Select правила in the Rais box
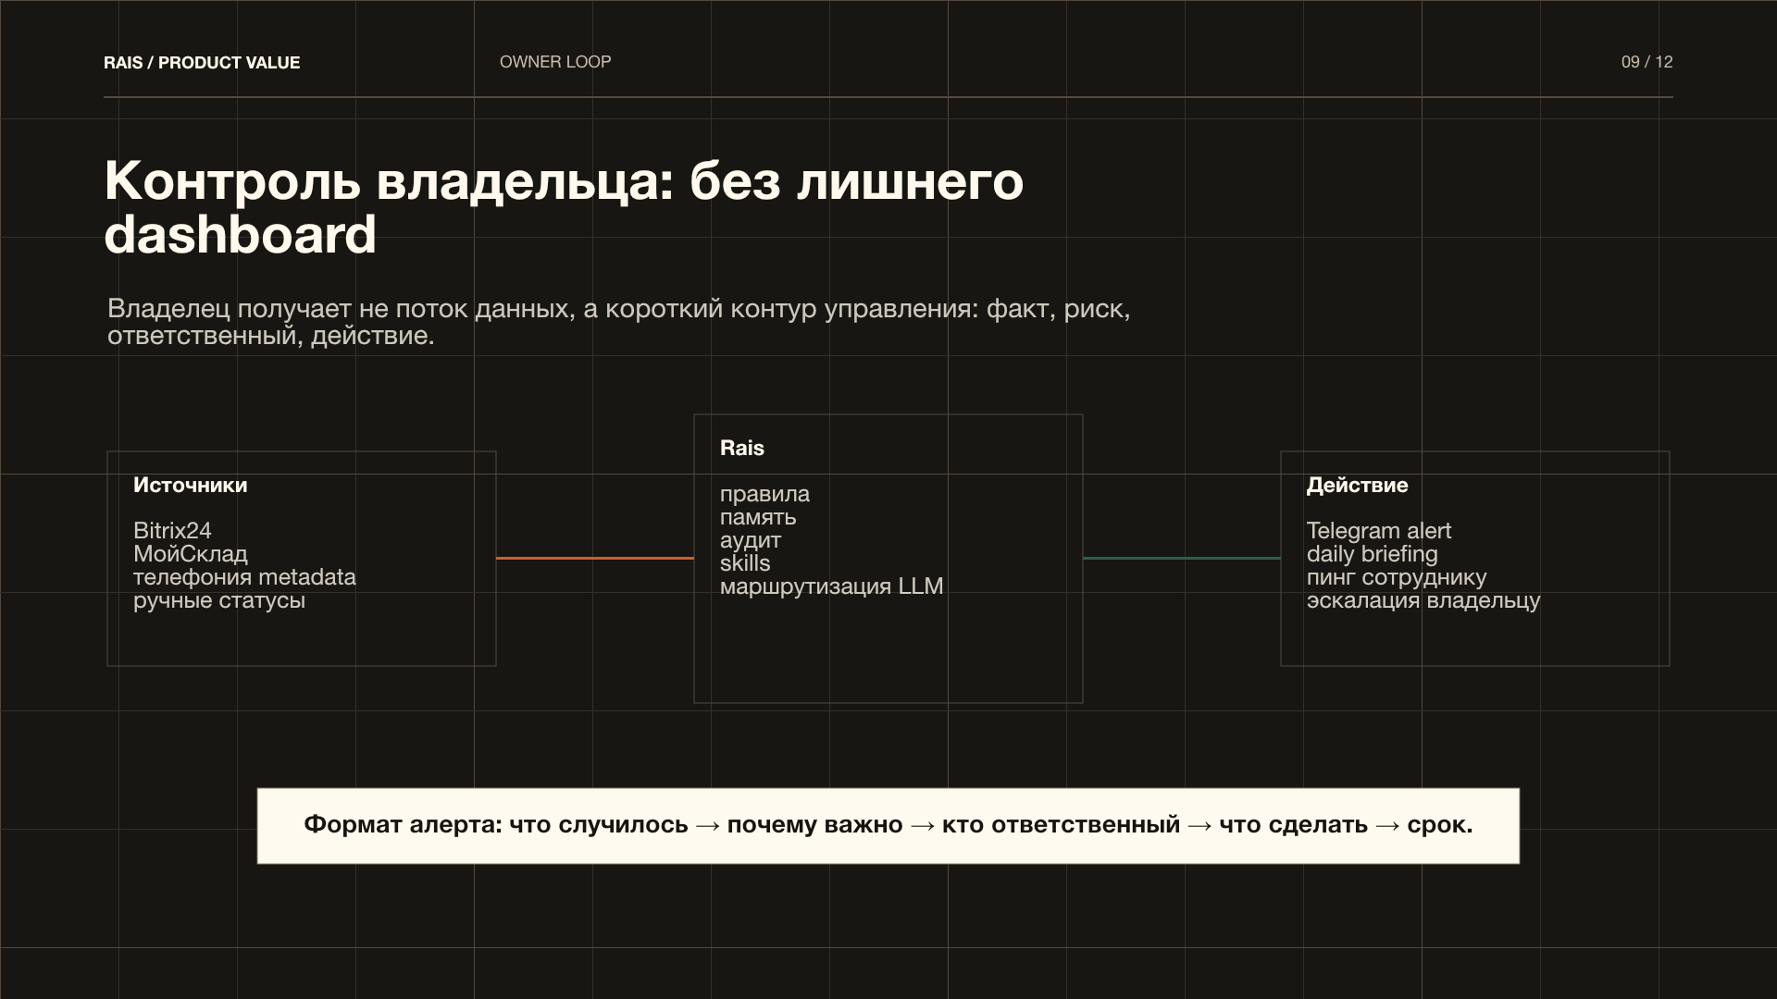 coord(765,494)
